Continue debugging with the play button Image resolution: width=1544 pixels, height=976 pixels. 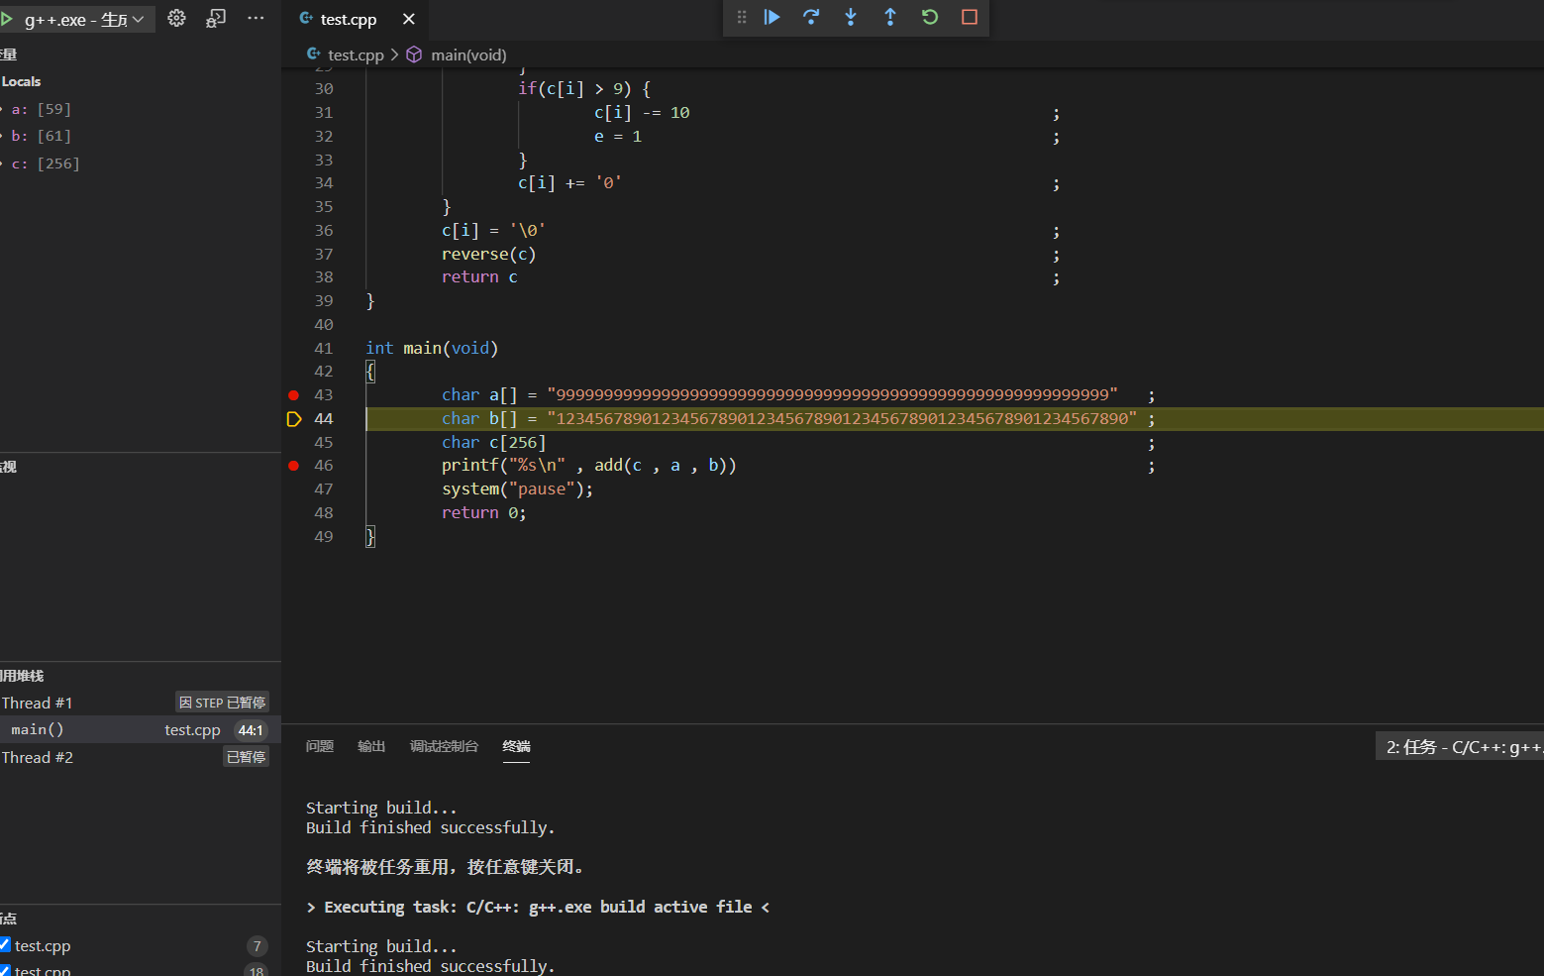pyautogui.click(x=772, y=17)
